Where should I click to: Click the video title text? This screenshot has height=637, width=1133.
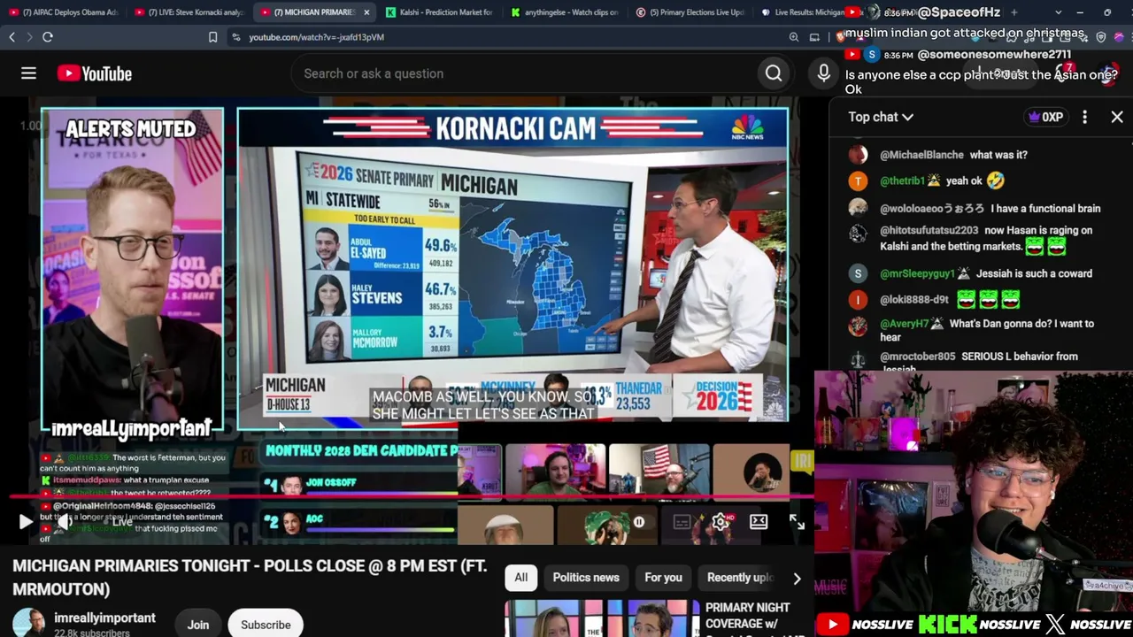point(250,577)
